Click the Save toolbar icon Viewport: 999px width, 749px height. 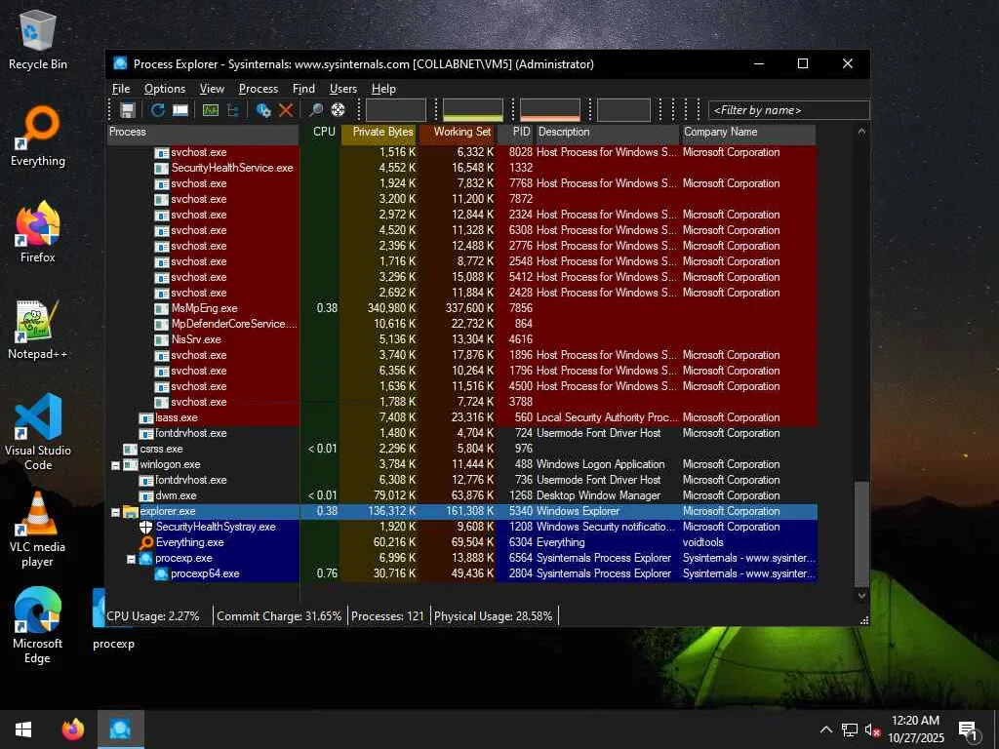(x=128, y=110)
